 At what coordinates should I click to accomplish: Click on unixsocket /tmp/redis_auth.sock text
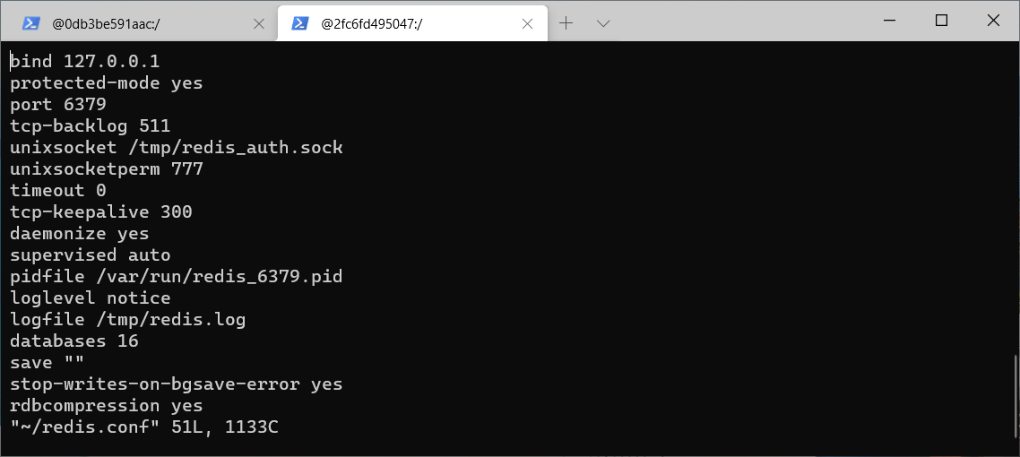point(177,148)
